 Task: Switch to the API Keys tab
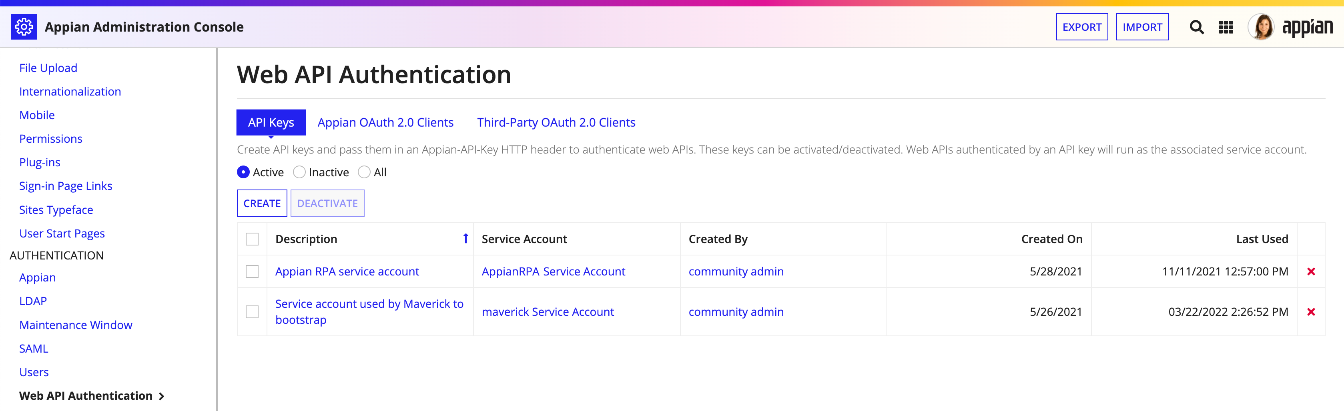point(271,122)
